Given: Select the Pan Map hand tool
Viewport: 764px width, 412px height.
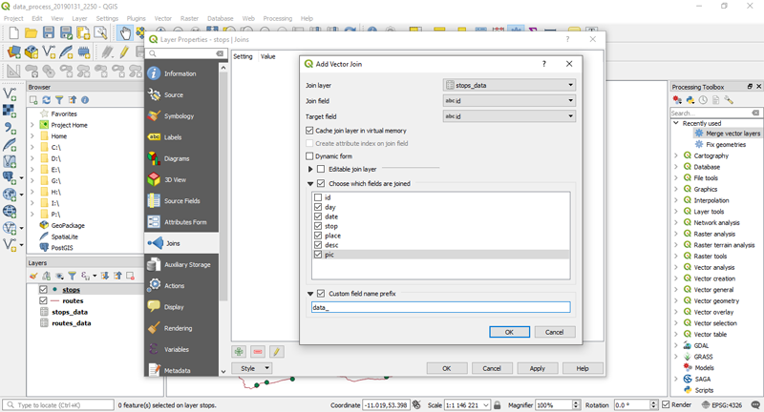Looking at the screenshot, I should click(x=125, y=33).
